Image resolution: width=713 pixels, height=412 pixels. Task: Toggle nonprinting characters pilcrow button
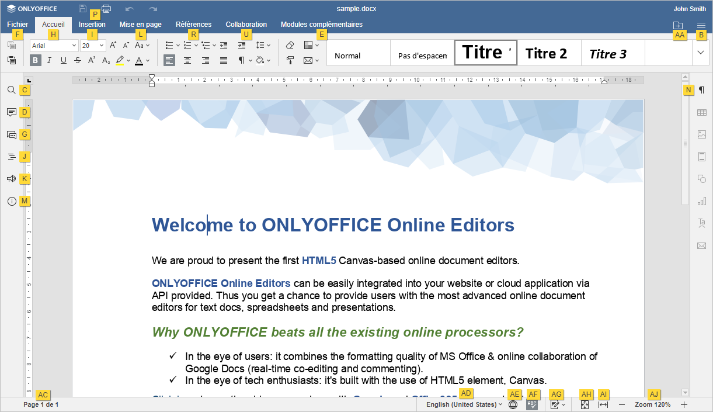244,60
